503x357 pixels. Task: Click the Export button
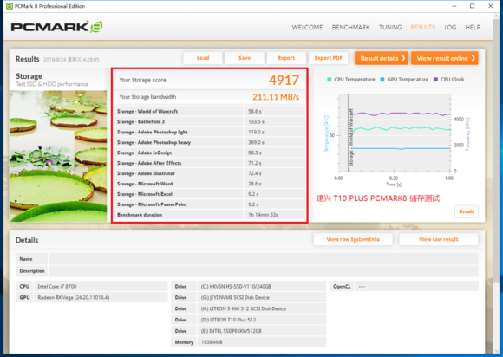[286, 58]
